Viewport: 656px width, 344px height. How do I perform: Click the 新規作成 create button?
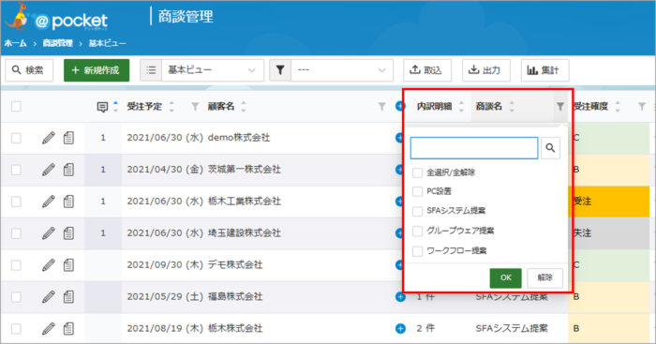coord(97,70)
